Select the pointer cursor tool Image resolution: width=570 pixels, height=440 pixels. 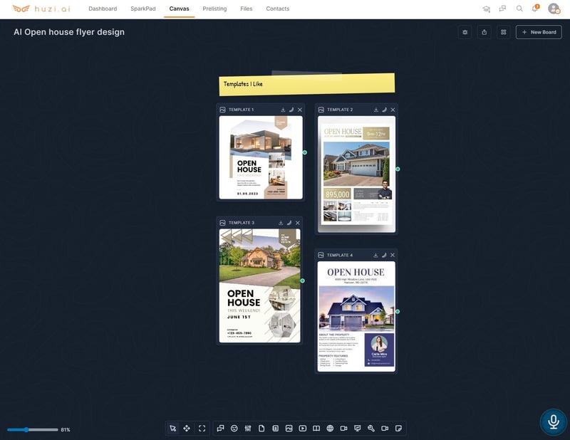(172, 429)
